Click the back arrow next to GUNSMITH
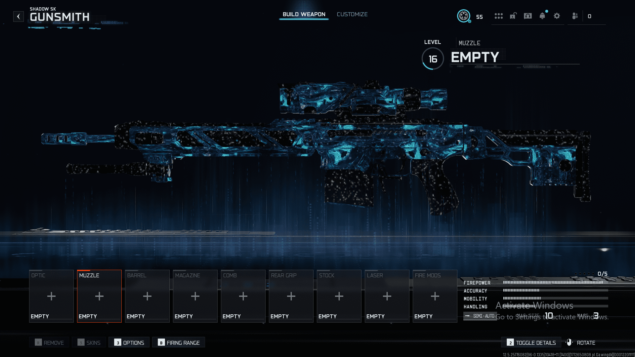The image size is (635, 357). (x=19, y=17)
